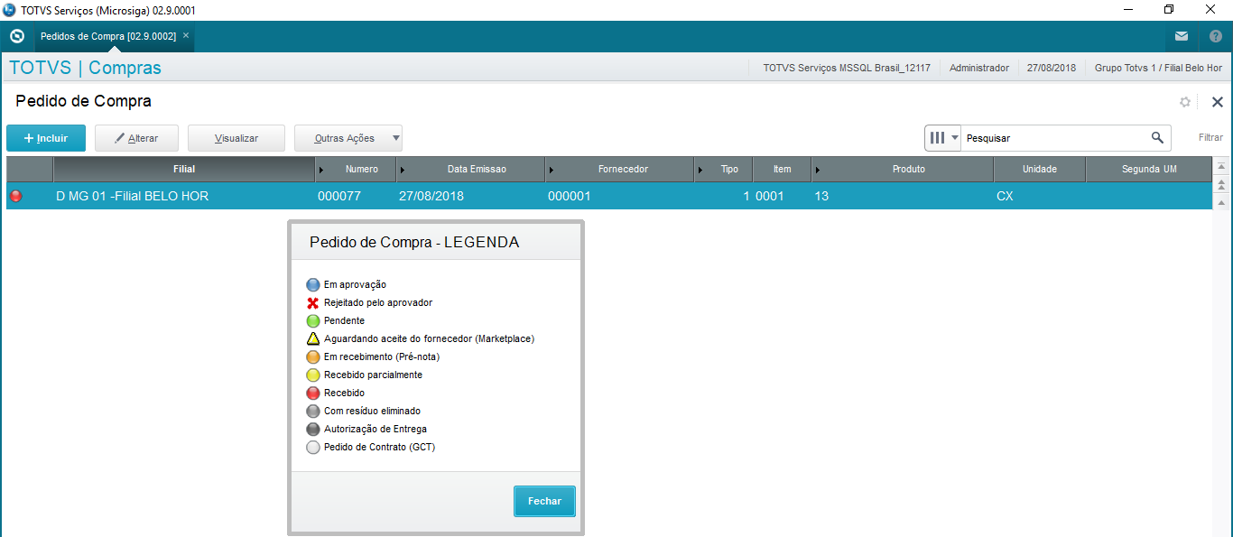
Task: Click the red X Rejeitado pelo aprovador icon
Action: pos(313,302)
